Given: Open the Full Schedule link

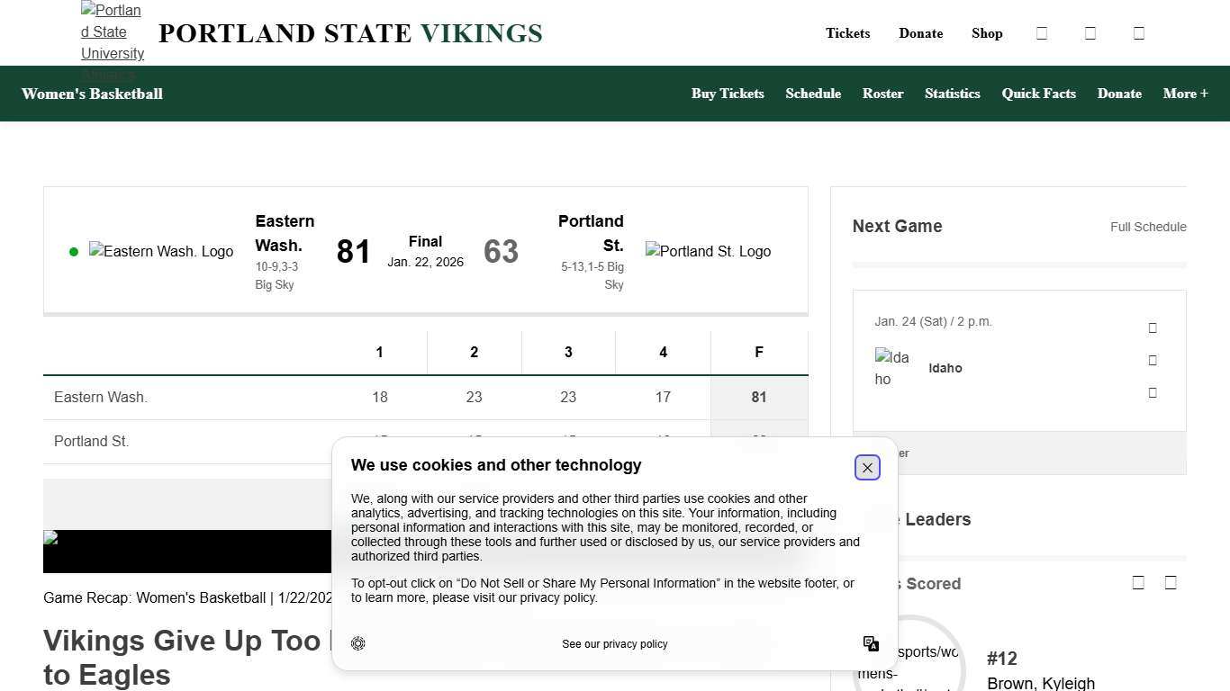Looking at the screenshot, I should pos(1148,227).
